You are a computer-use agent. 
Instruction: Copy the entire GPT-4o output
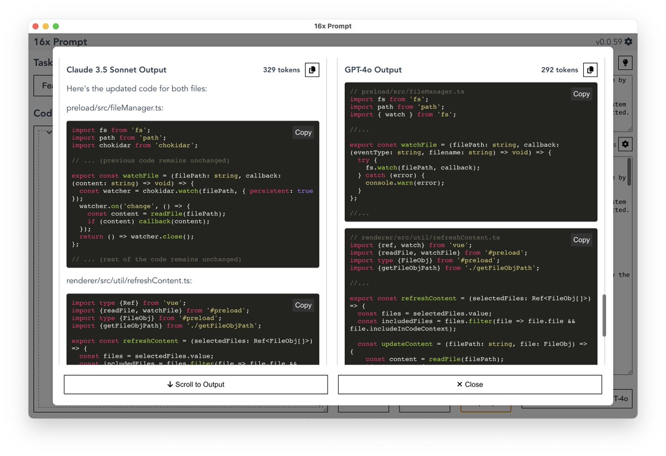coord(591,70)
